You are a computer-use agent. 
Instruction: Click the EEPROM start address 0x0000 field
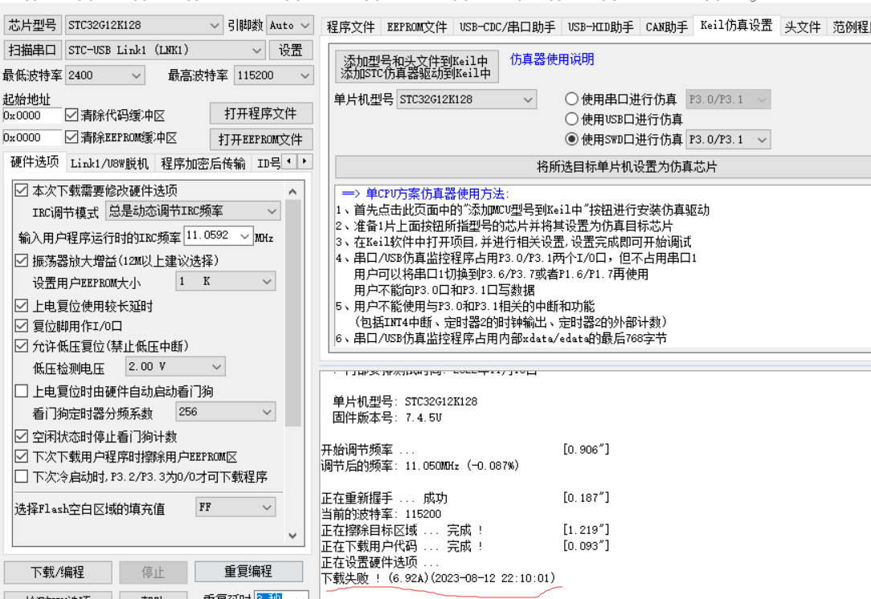click(31, 137)
